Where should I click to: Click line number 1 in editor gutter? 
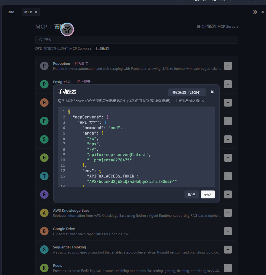click(x=64, y=112)
